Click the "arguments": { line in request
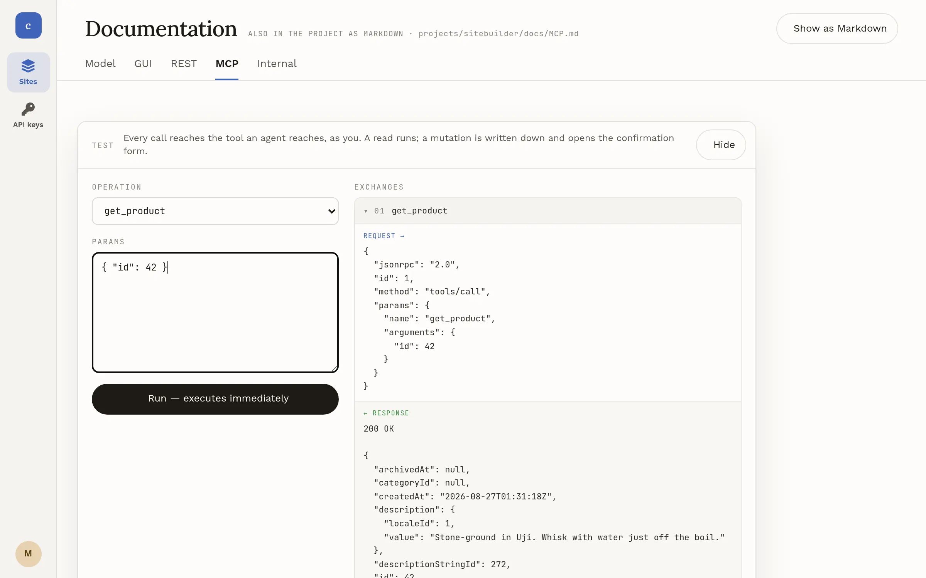 (419, 333)
